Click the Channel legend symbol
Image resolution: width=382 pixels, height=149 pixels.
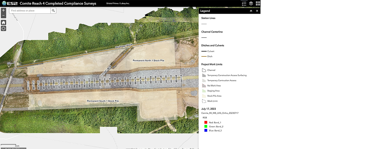(x=204, y=70)
